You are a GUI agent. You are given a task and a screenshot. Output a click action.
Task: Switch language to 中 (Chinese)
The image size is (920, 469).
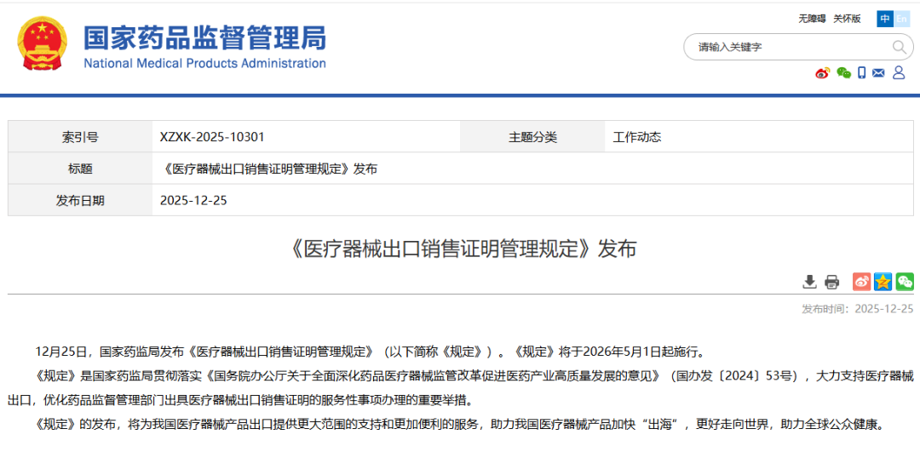[885, 19]
